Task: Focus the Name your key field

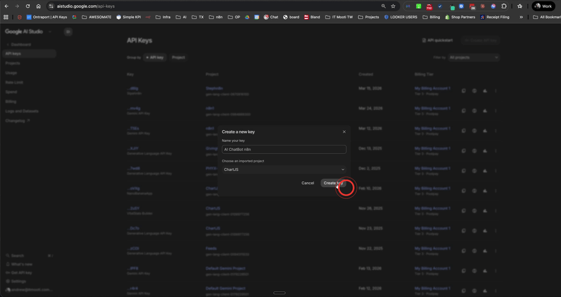Action: click(x=284, y=149)
